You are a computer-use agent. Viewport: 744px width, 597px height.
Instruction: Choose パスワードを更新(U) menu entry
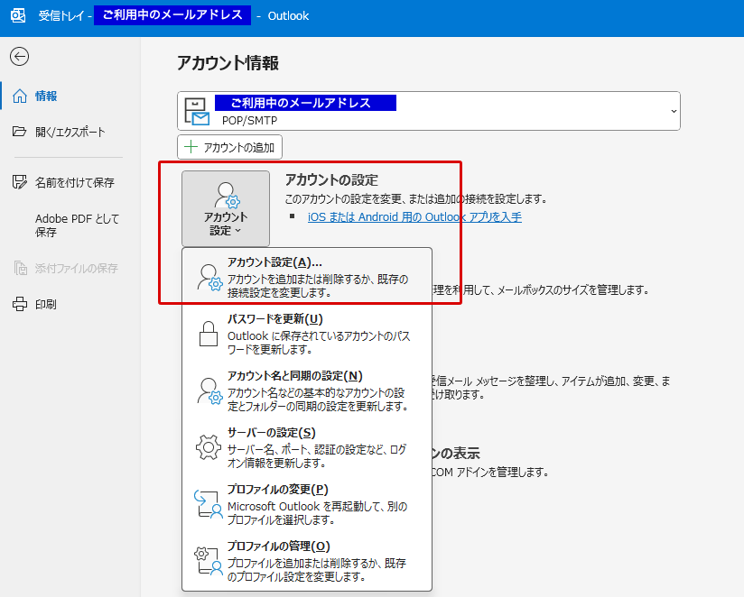coord(307,334)
